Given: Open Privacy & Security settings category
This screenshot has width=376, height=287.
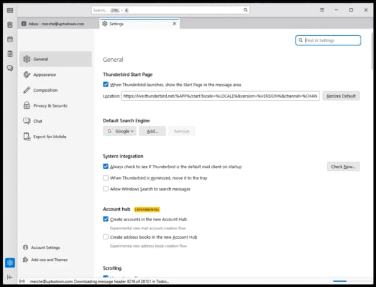Looking at the screenshot, I should pos(56,106).
